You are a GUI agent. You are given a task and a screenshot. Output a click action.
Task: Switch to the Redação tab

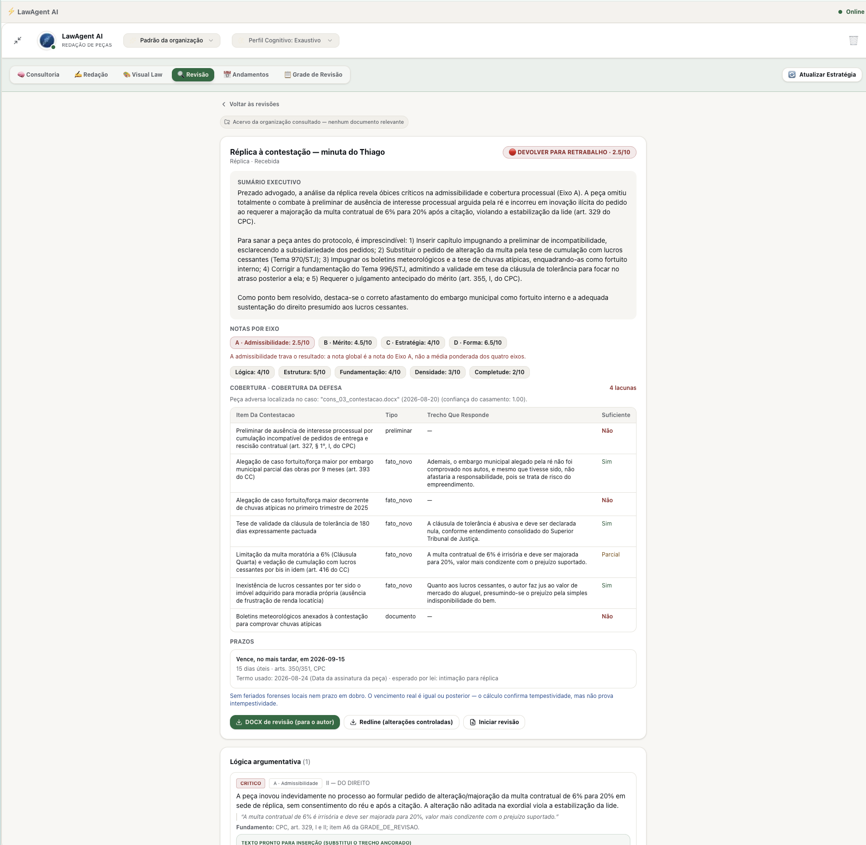[91, 75]
